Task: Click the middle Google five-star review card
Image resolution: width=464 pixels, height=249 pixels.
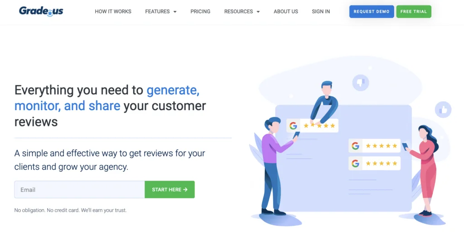Action: click(374, 146)
